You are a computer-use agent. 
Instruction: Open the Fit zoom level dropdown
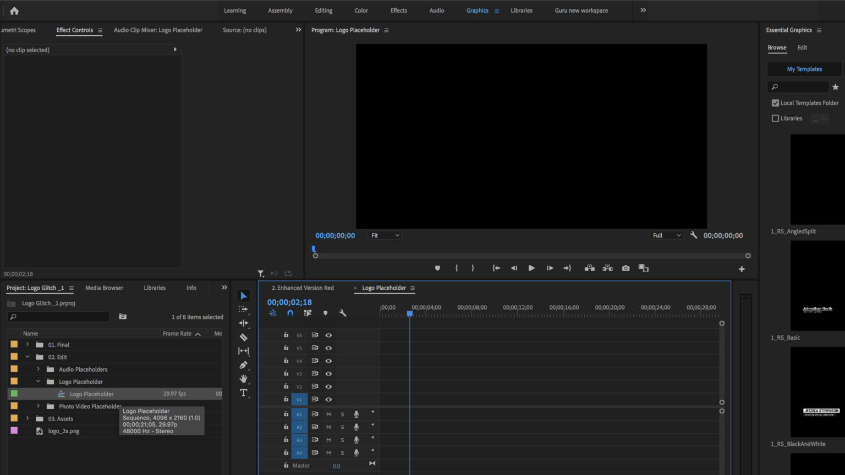[385, 235]
